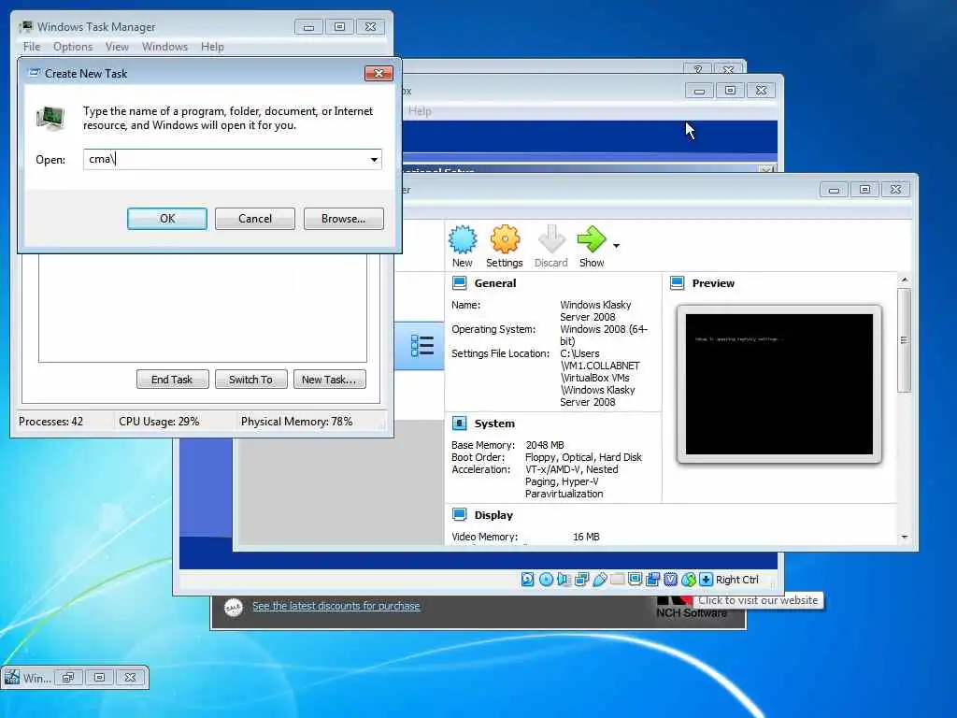The width and height of the screenshot is (957, 718).
Task: Click the NCH Software logo
Action: coord(692,609)
